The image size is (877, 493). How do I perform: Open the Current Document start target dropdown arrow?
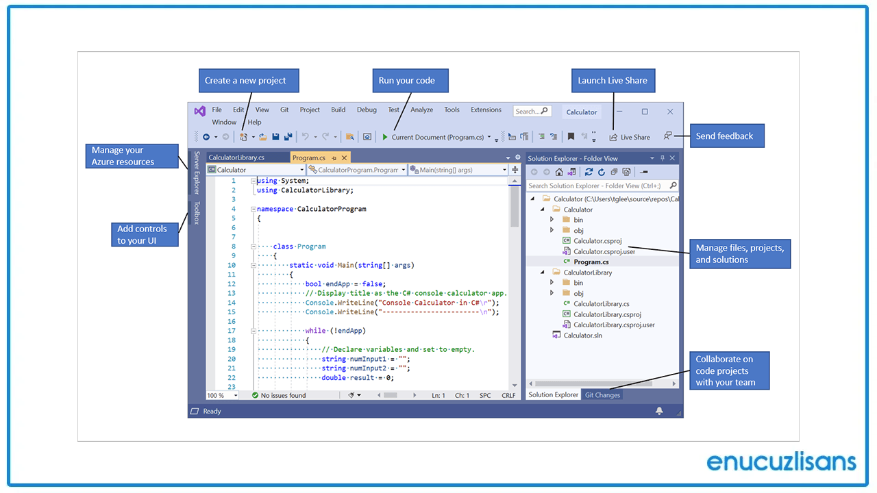pyautogui.click(x=489, y=137)
